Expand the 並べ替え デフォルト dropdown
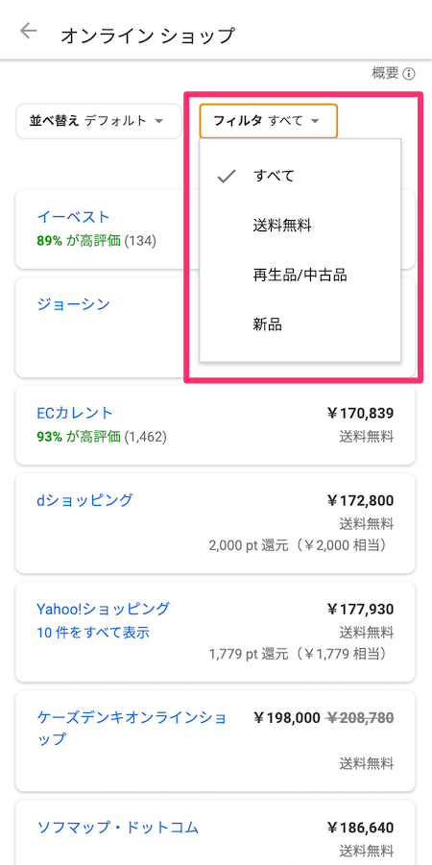The height and width of the screenshot is (865, 432). (99, 121)
